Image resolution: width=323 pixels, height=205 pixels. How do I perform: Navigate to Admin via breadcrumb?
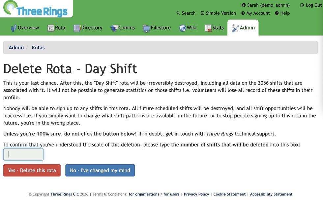click(16, 48)
